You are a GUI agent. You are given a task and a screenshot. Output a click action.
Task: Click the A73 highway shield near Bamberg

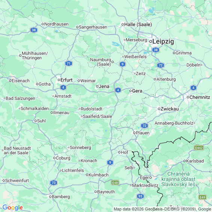[54, 183]
